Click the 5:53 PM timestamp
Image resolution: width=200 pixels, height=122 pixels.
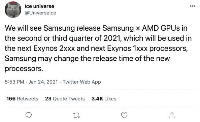[14, 82]
